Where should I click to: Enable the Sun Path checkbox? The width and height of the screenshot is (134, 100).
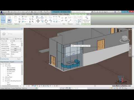click(12, 56)
